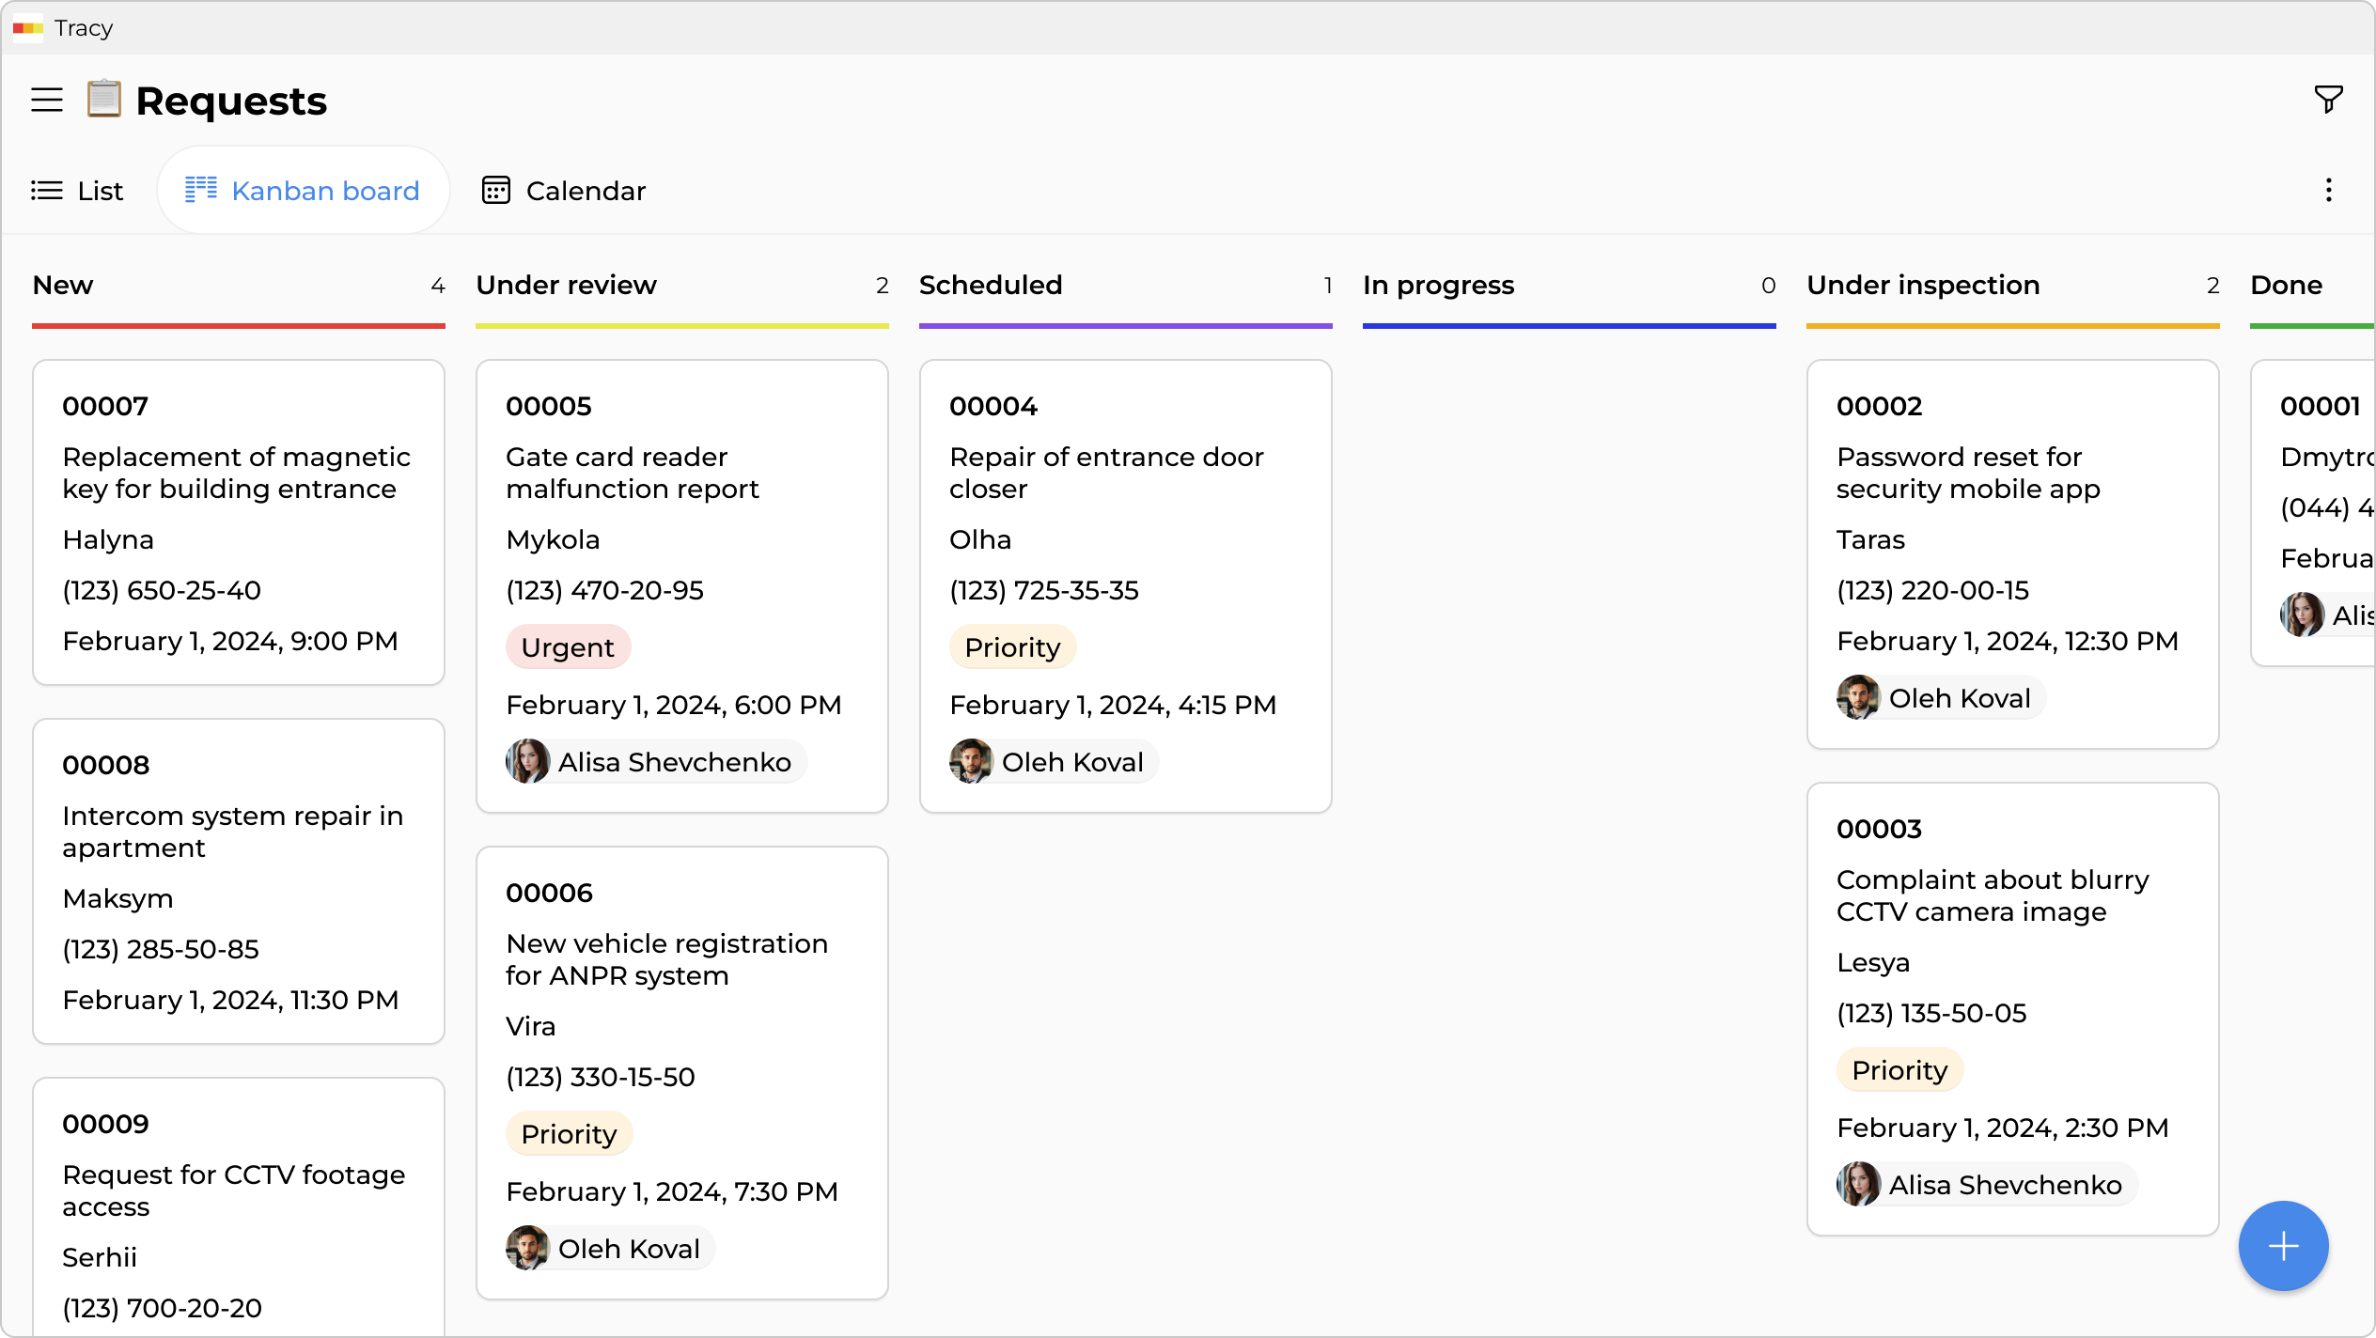Click Oleh Koval avatar on card 00004
The image size is (2376, 1338).
coord(972,762)
